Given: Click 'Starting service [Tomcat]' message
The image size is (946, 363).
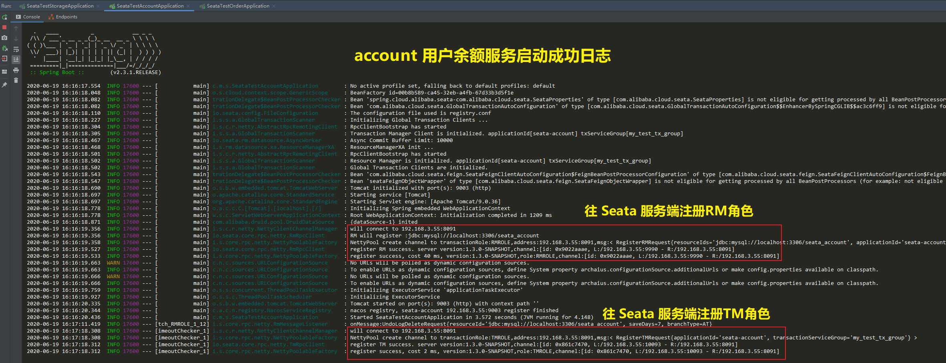Looking at the screenshot, I should pos(390,195).
